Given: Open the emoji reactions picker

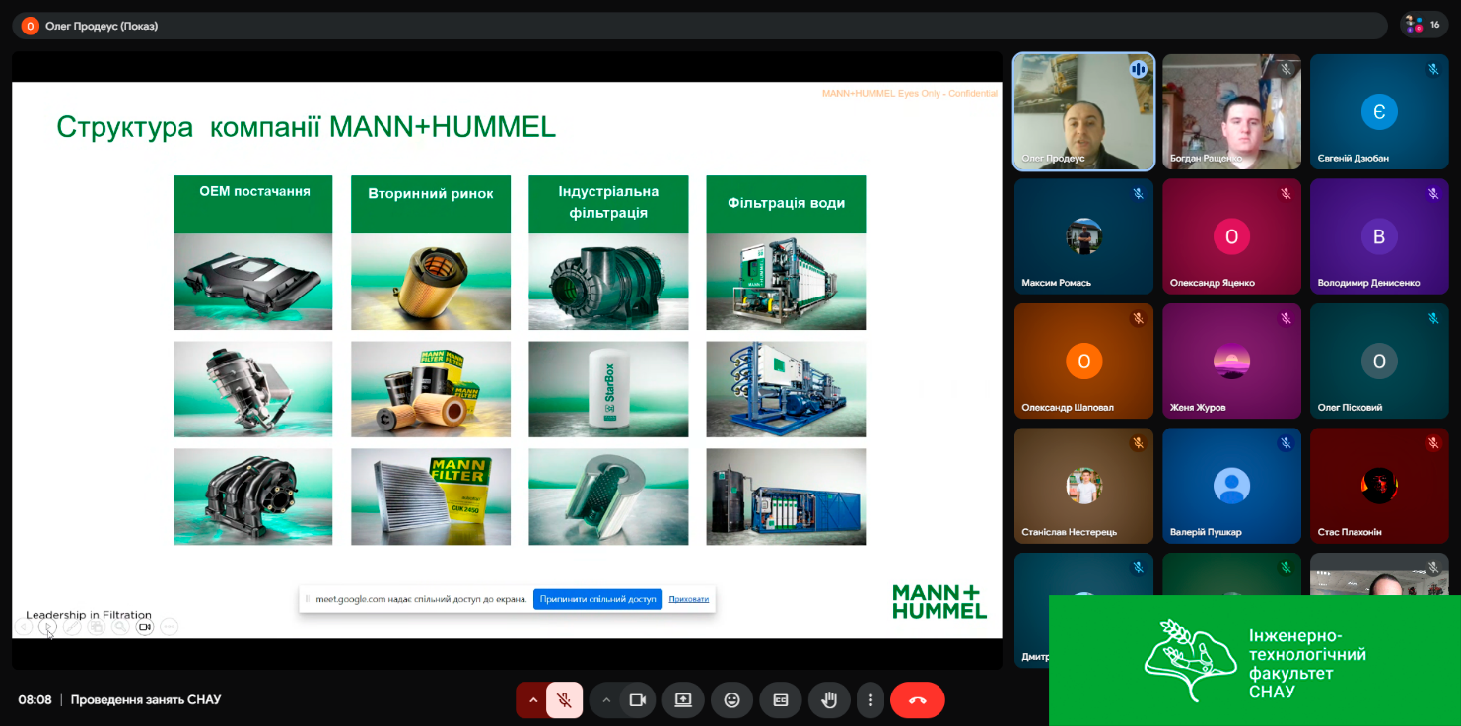Looking at the screenshot, I should pyautogui.click(x=731, y=700).
